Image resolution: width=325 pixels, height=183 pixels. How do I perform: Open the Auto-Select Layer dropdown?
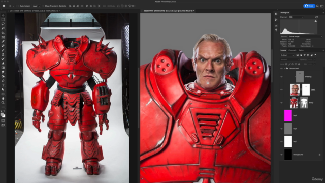coord(36,6)
